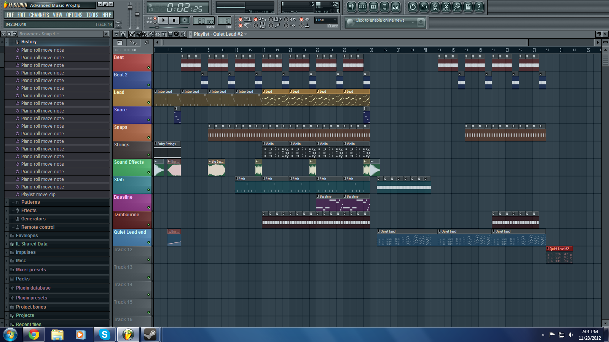Click the Render as audio file icon
This screenshot has height=342, width=609.
435,6
